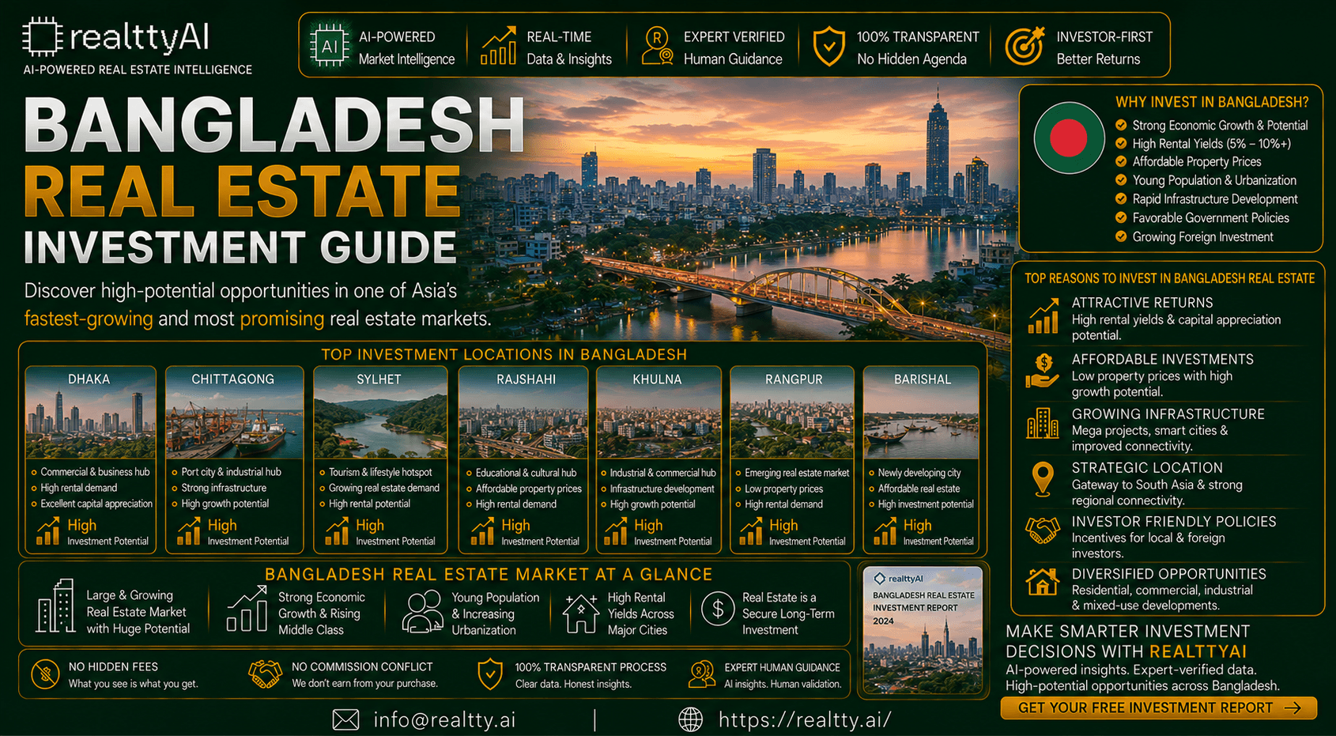Click the checkmark beside Favorable Government Policies
This screenshot has width=1336, height=736.
click(1121, 217)
